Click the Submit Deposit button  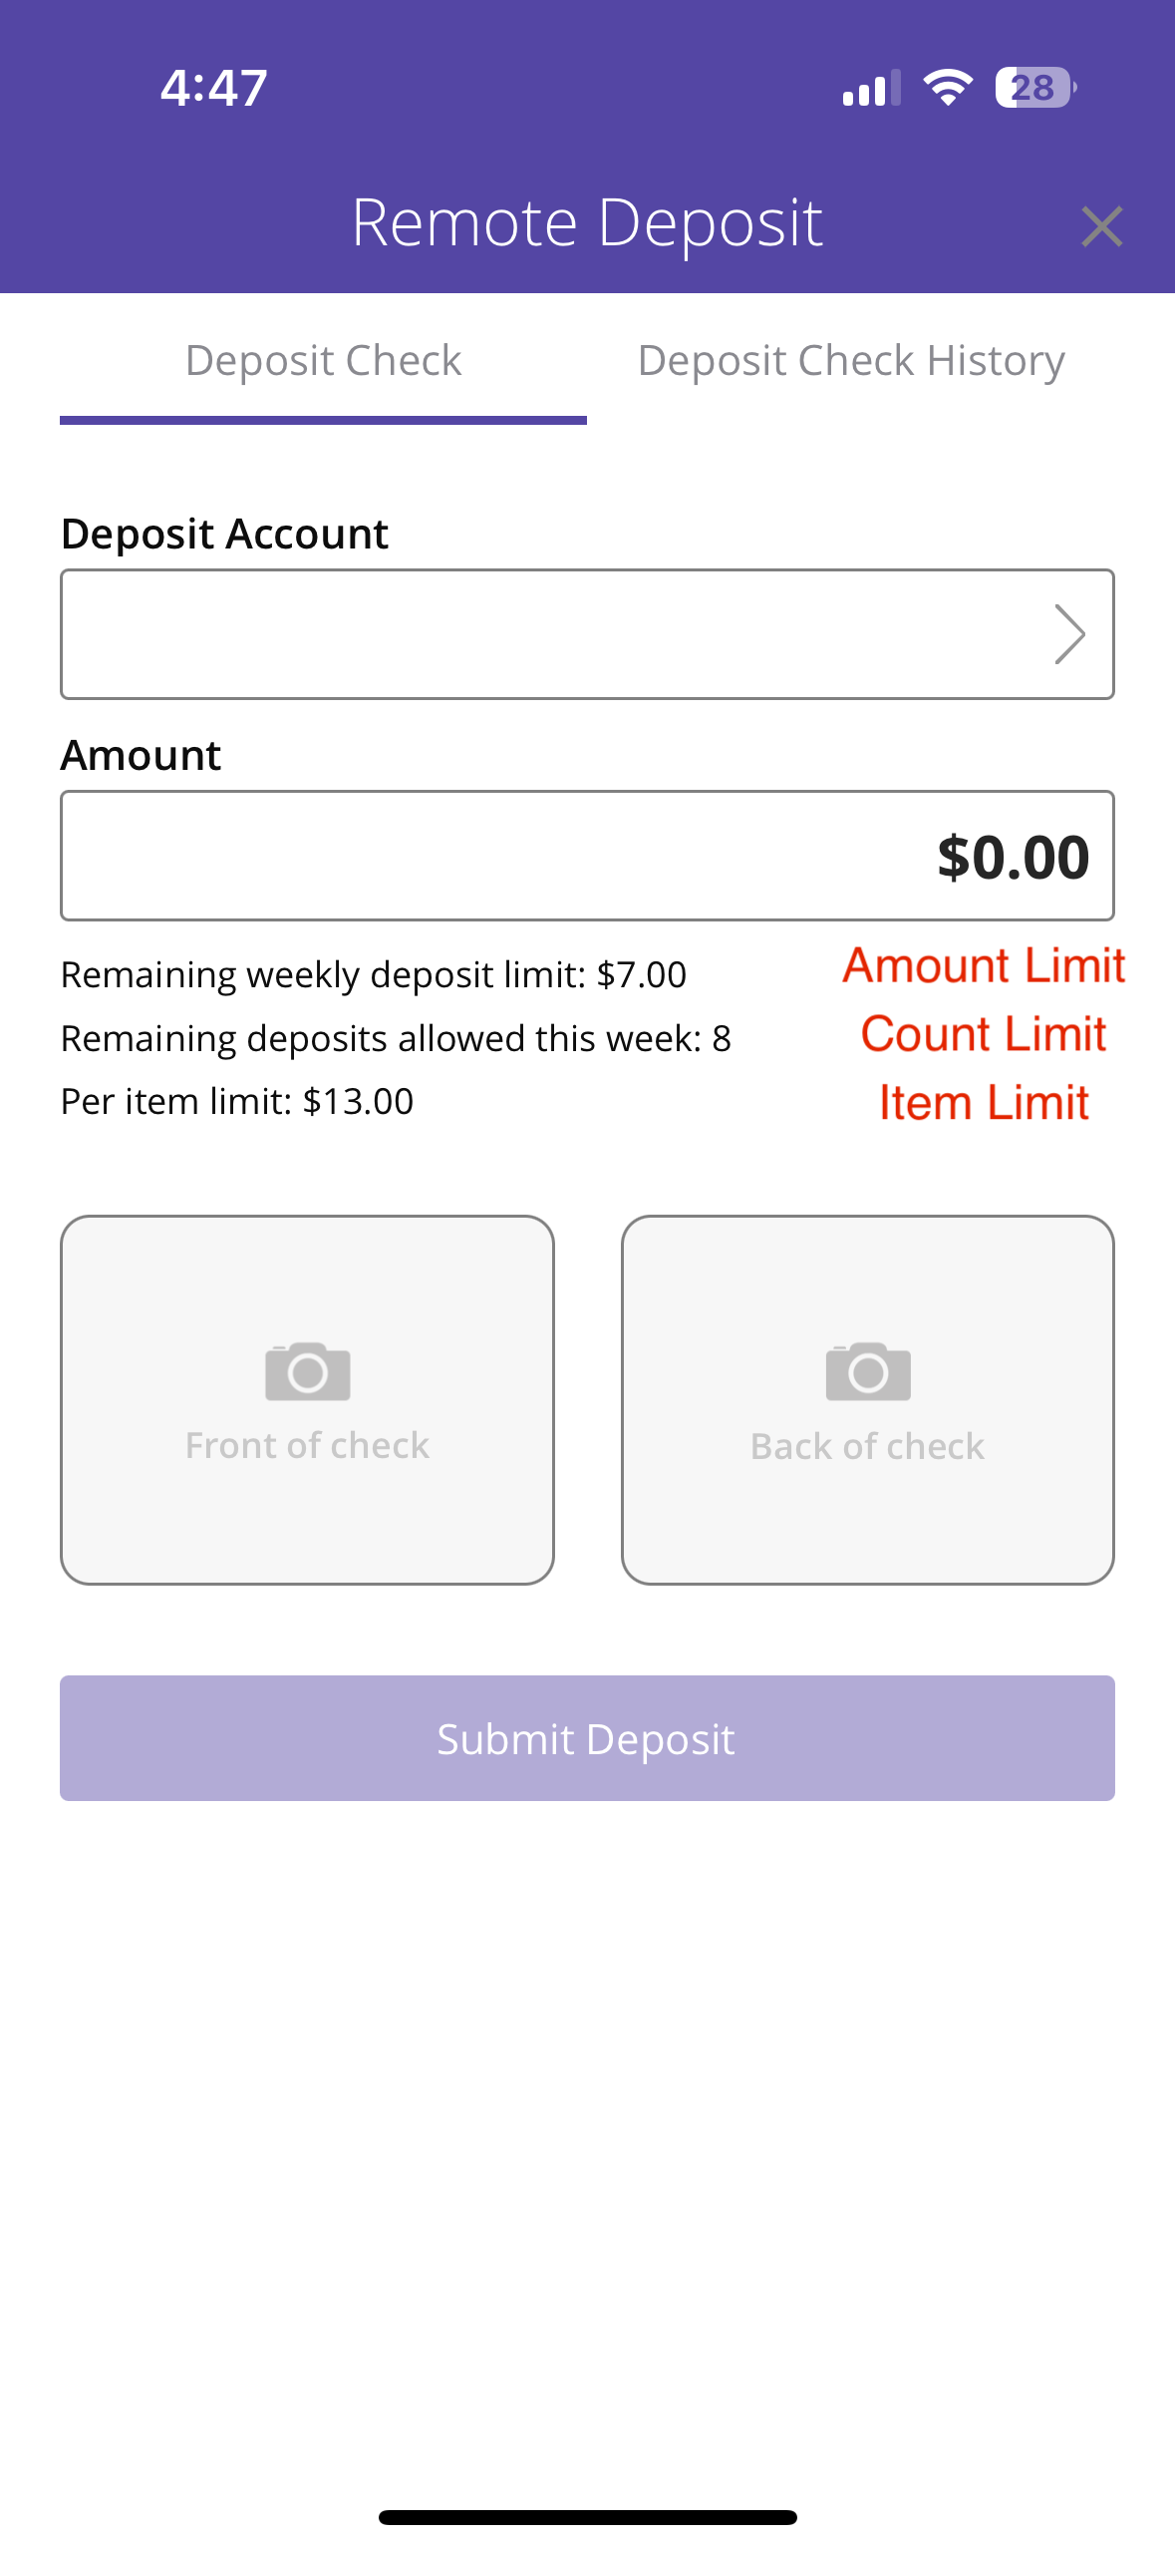tap(587, 1738)
